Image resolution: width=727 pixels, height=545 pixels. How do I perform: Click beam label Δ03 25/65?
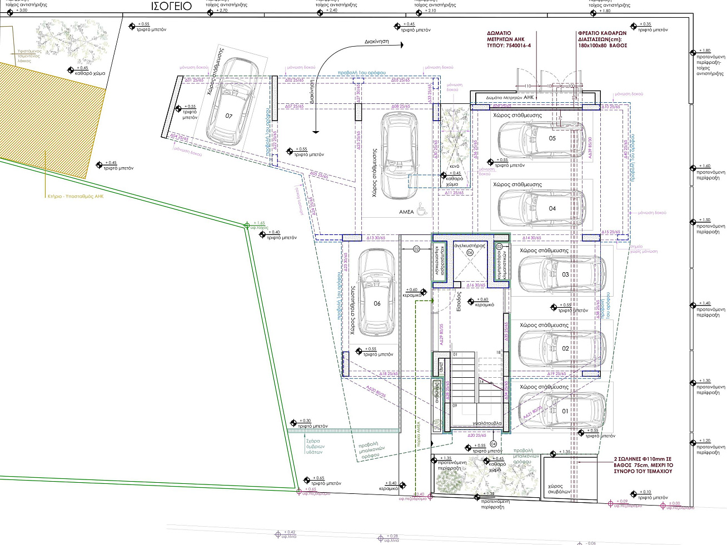click(x=400, y=81)
